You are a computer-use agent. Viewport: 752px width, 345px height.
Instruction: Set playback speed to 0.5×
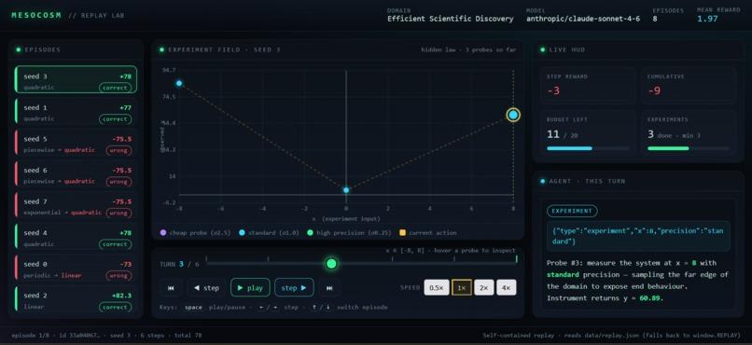coord(437,288)
